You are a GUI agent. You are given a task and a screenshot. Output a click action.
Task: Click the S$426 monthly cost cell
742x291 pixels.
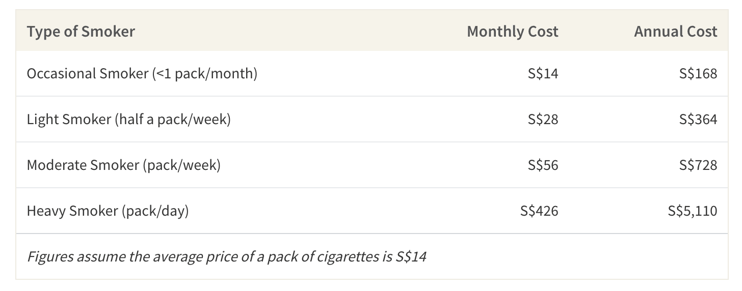(x=539, y=211)
